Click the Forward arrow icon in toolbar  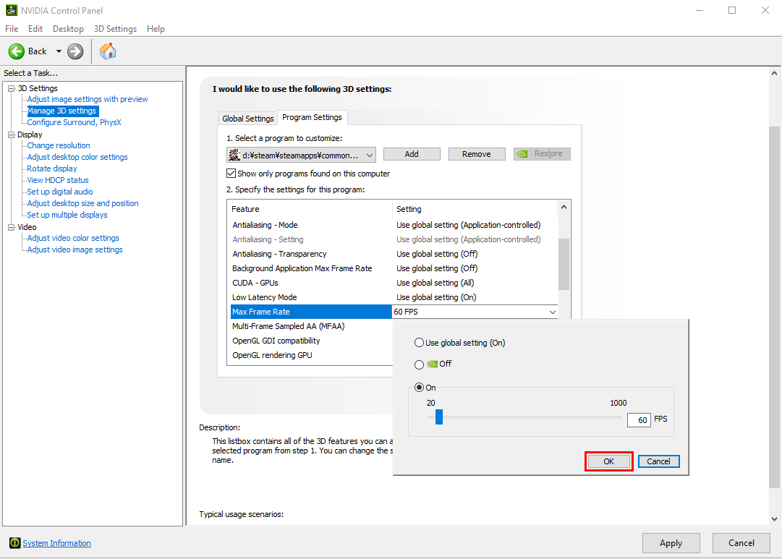(x=75, y=51)
